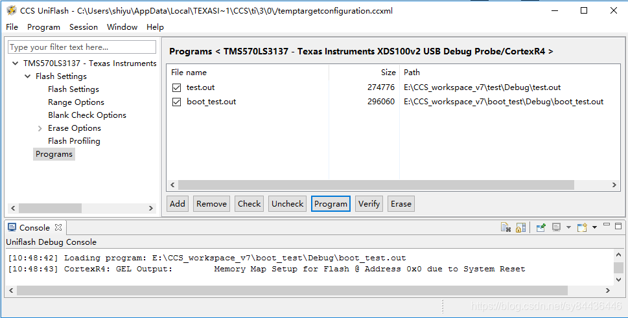Toggle the Scroll Lock console icon
Viewport: 628px width, 318px height.
coord(520,227)
